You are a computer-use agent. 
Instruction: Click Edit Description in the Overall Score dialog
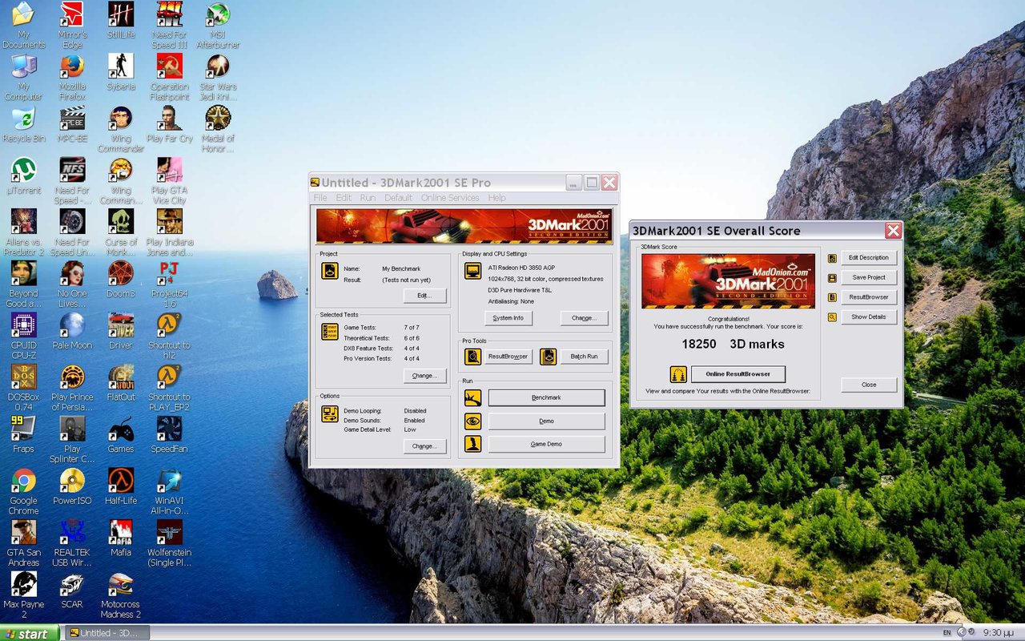coord(868,258)
